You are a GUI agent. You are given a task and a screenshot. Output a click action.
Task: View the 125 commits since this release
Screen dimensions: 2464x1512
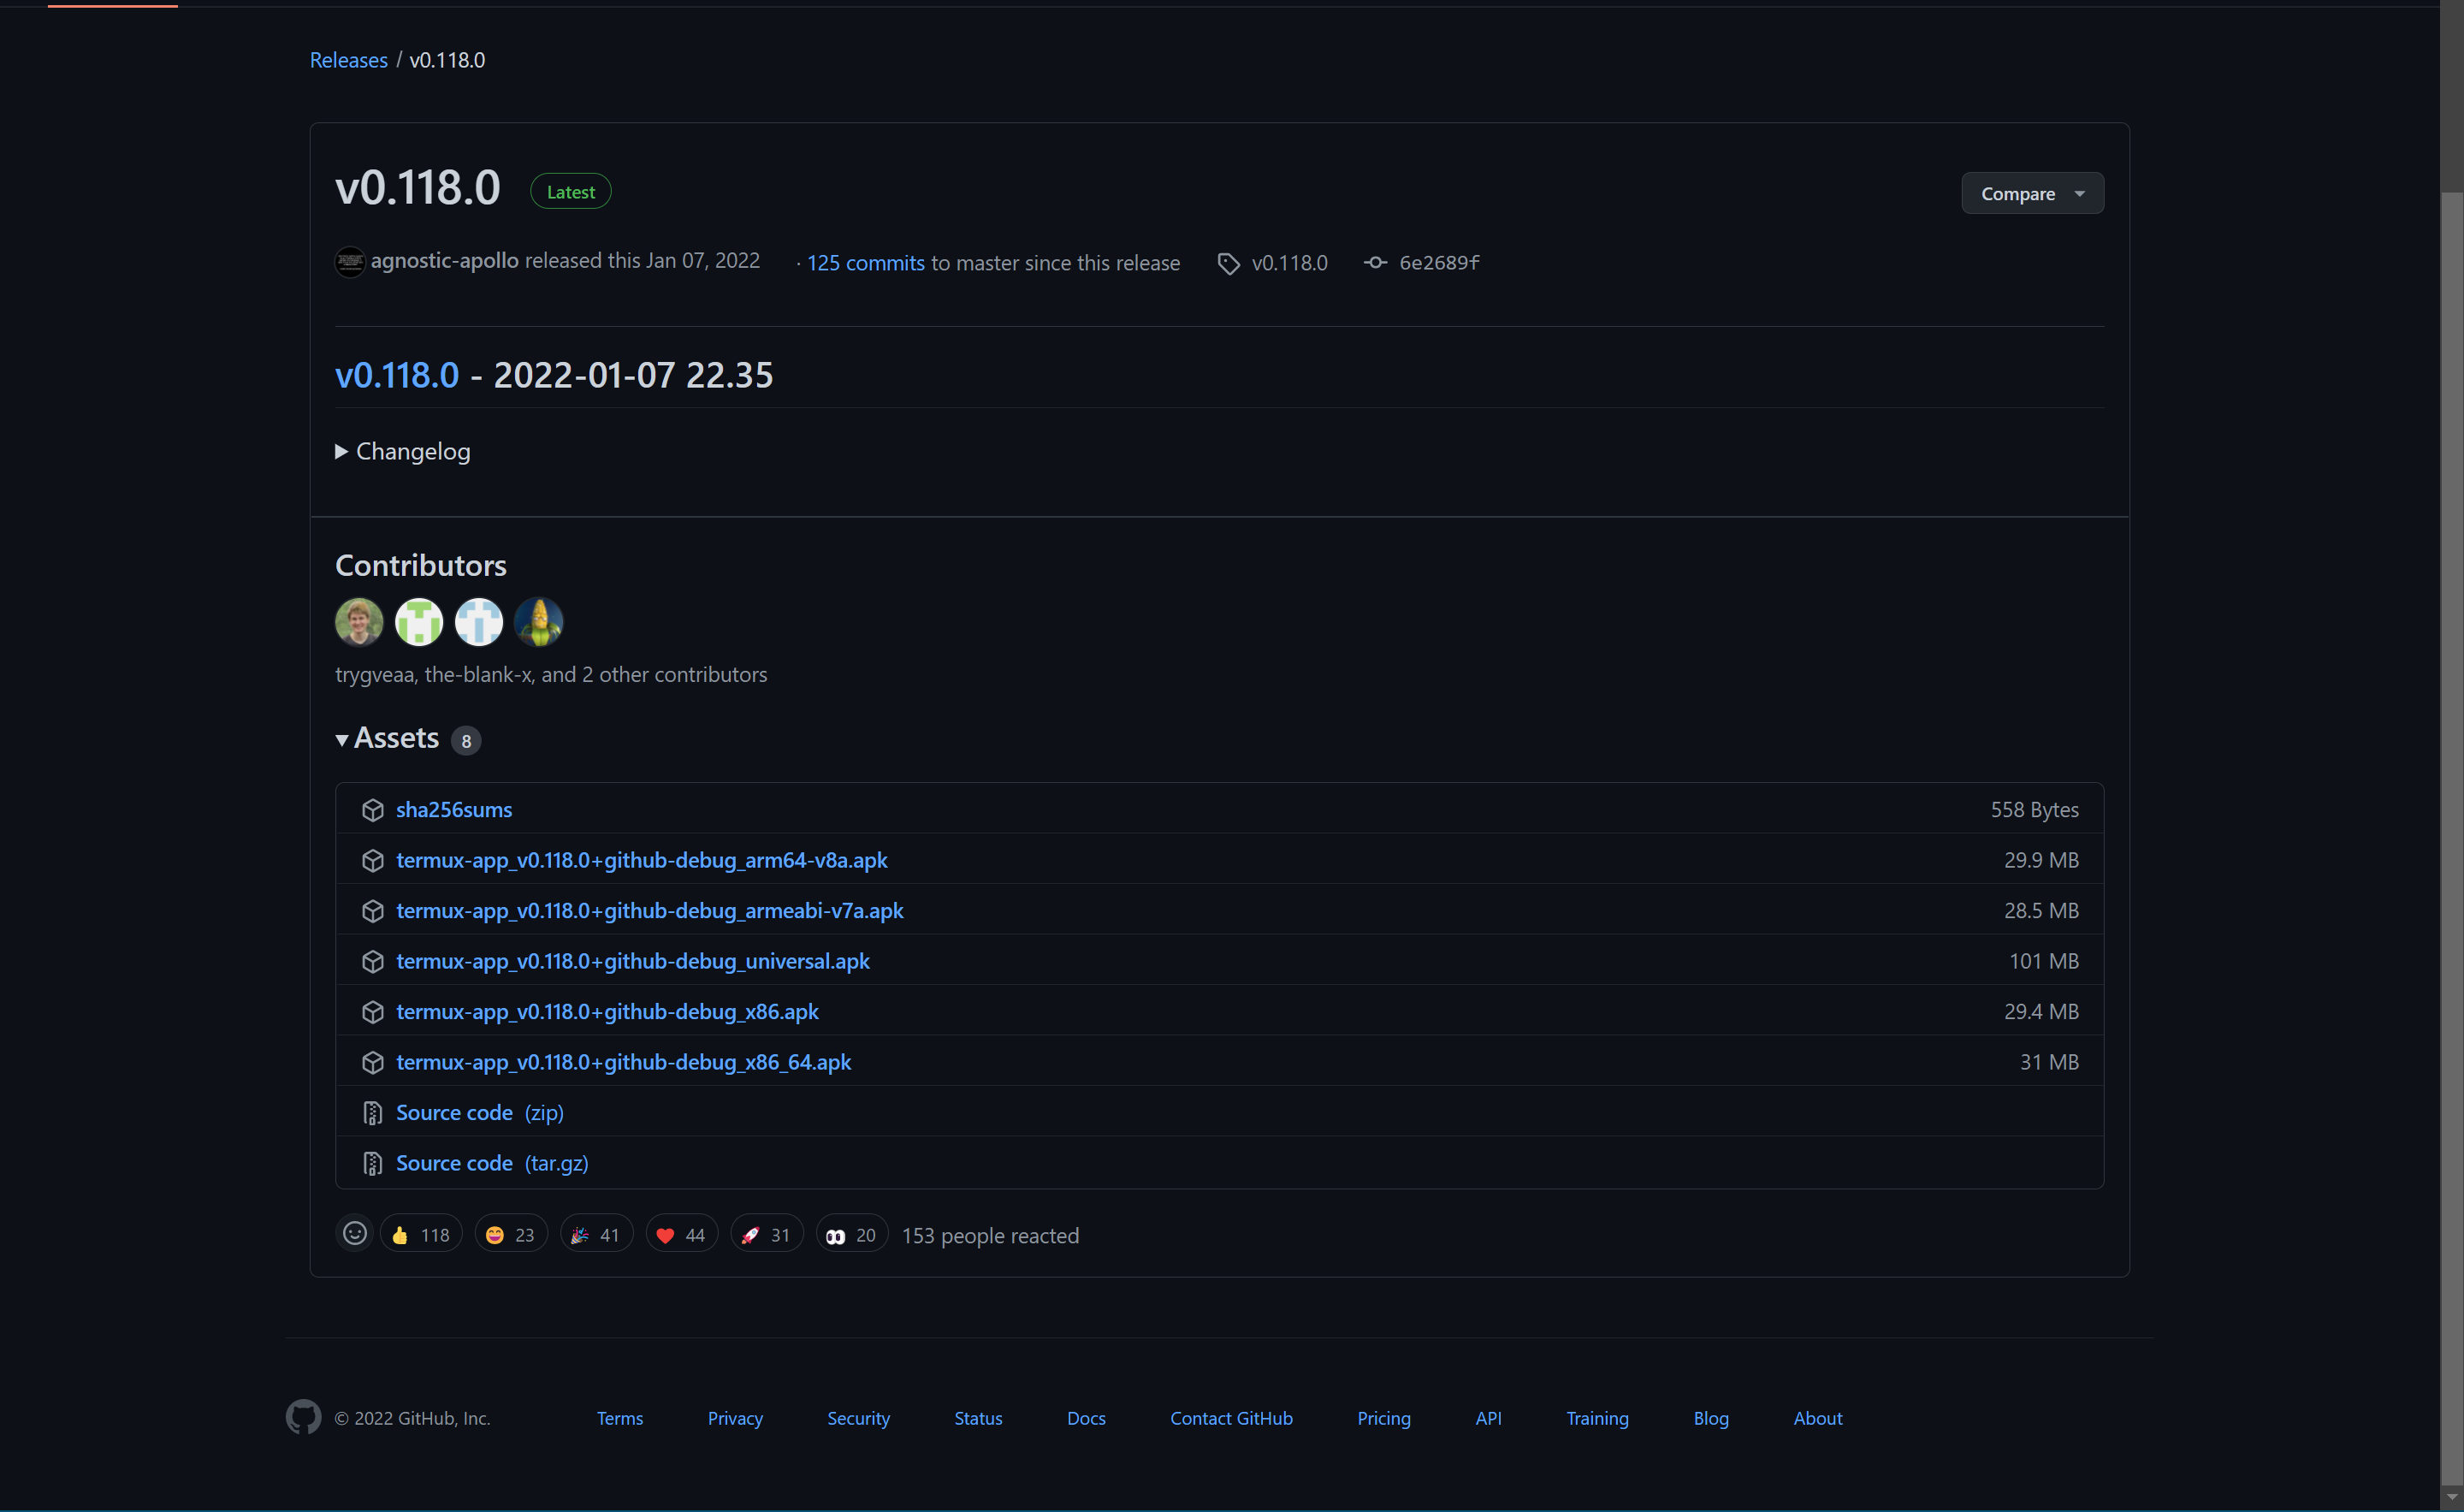pos(866,262)
